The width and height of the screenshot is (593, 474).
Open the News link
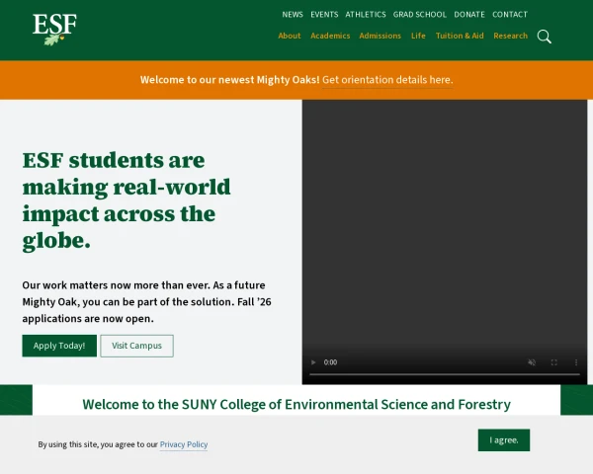[x=293, y=15]
